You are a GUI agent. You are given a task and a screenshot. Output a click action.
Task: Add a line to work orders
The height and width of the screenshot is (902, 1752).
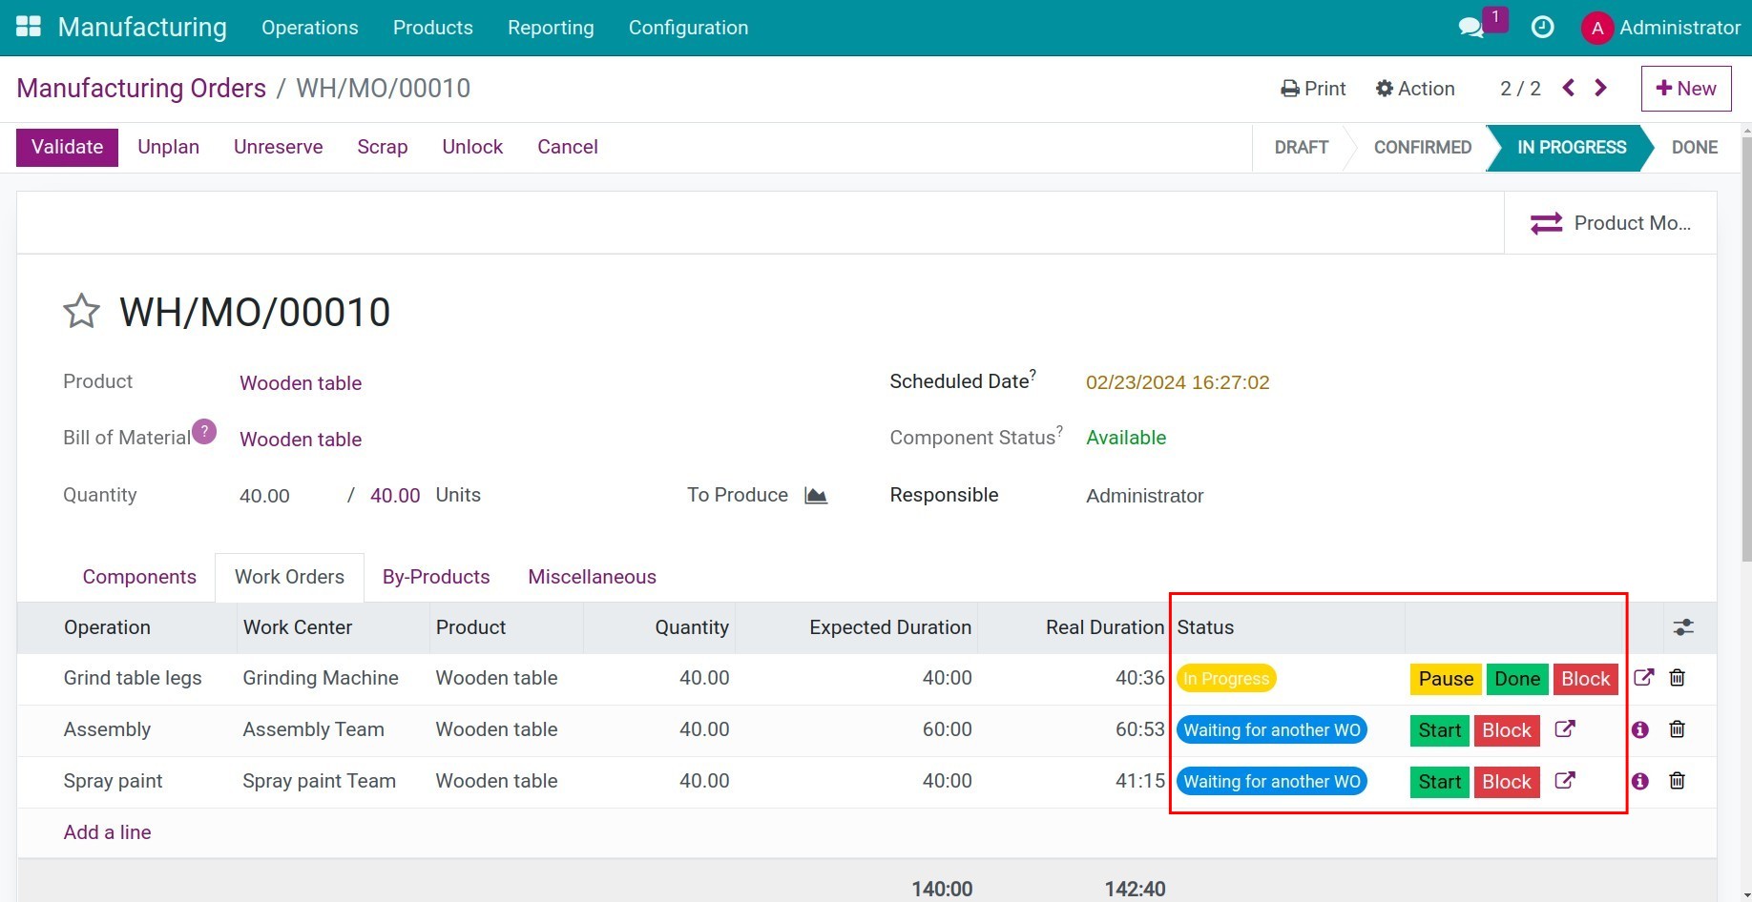pos(107,832)
